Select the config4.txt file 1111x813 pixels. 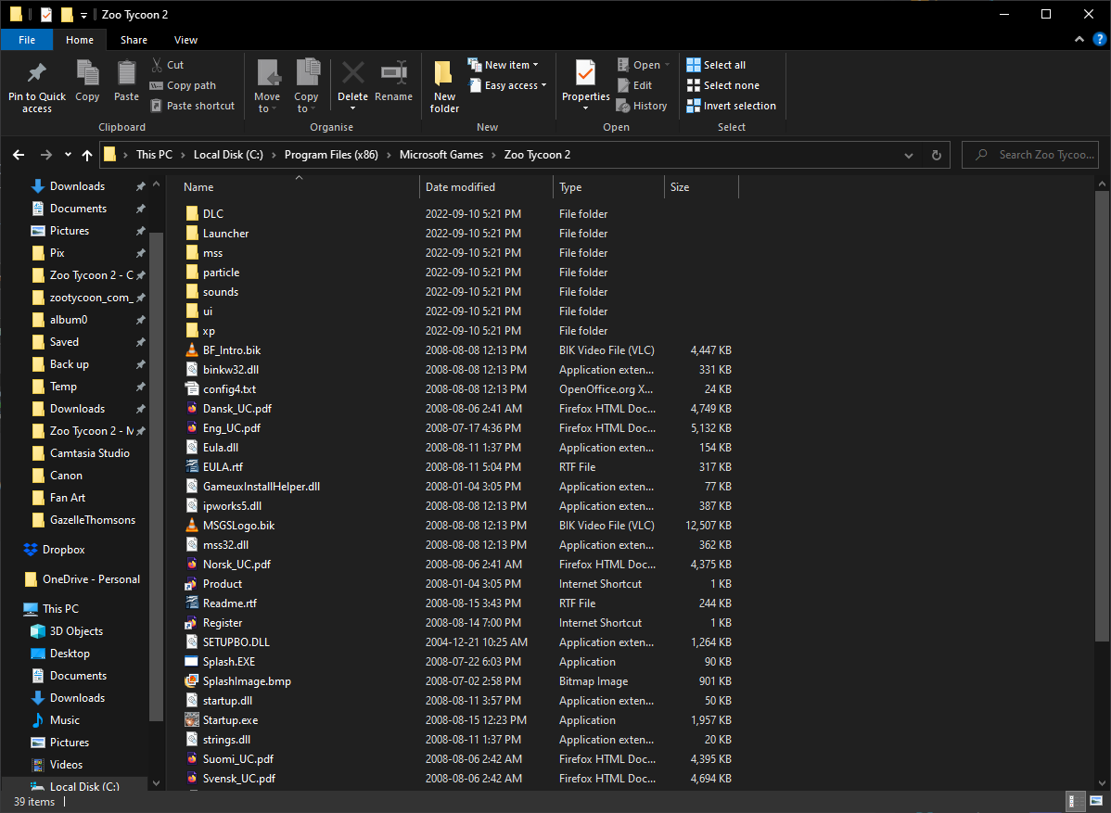point(229,388)
